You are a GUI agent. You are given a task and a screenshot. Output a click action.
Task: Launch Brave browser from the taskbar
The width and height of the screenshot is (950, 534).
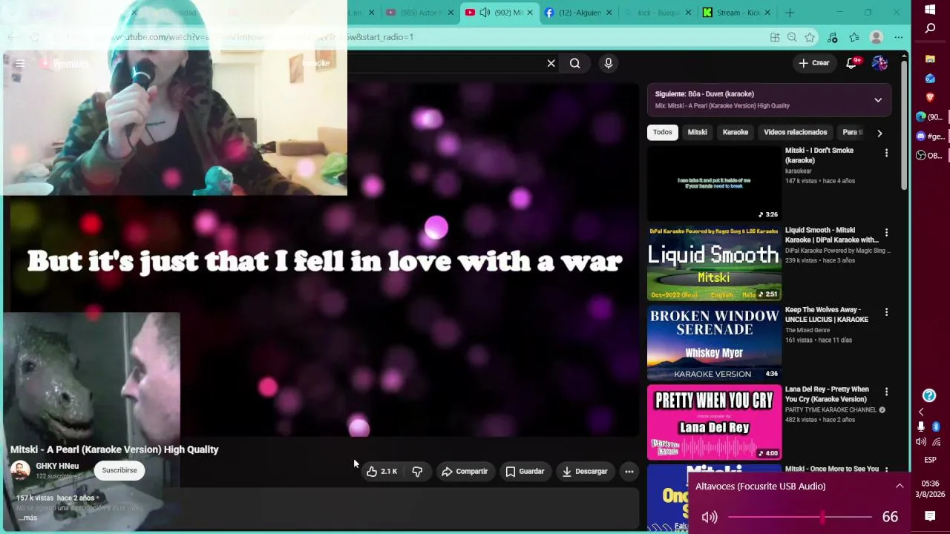click(930, 97)
